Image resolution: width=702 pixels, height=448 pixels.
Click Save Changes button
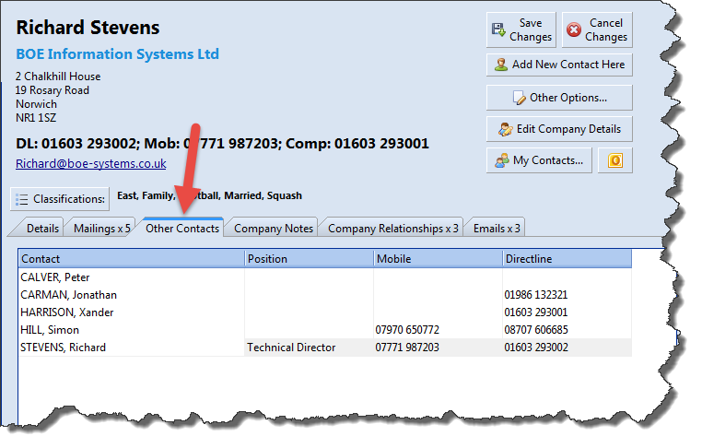(x=521, y=30)
